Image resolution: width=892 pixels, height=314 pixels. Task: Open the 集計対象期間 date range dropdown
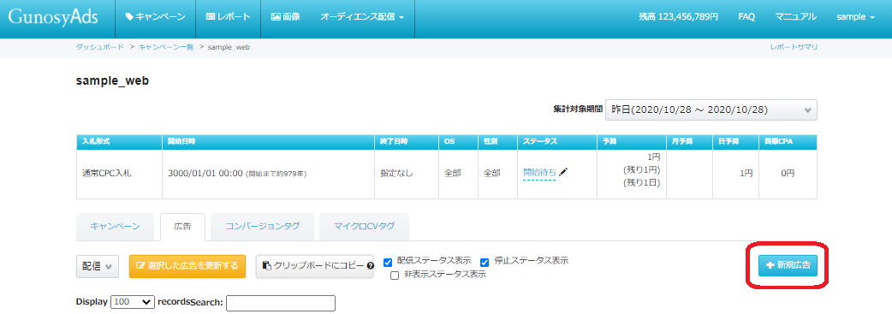711,110
